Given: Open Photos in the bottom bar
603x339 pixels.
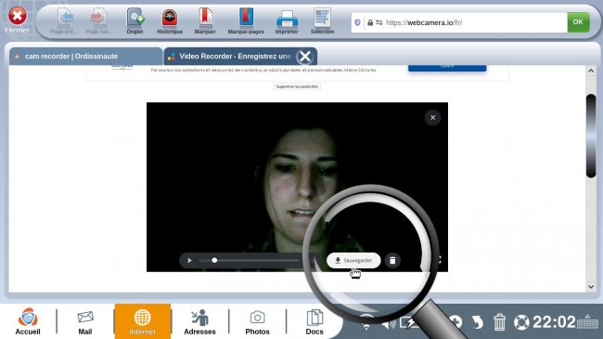Looking at the screenshot, I should coord(257,321).
